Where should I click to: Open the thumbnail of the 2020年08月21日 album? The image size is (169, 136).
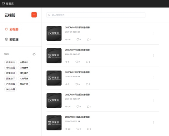[54, 101]
